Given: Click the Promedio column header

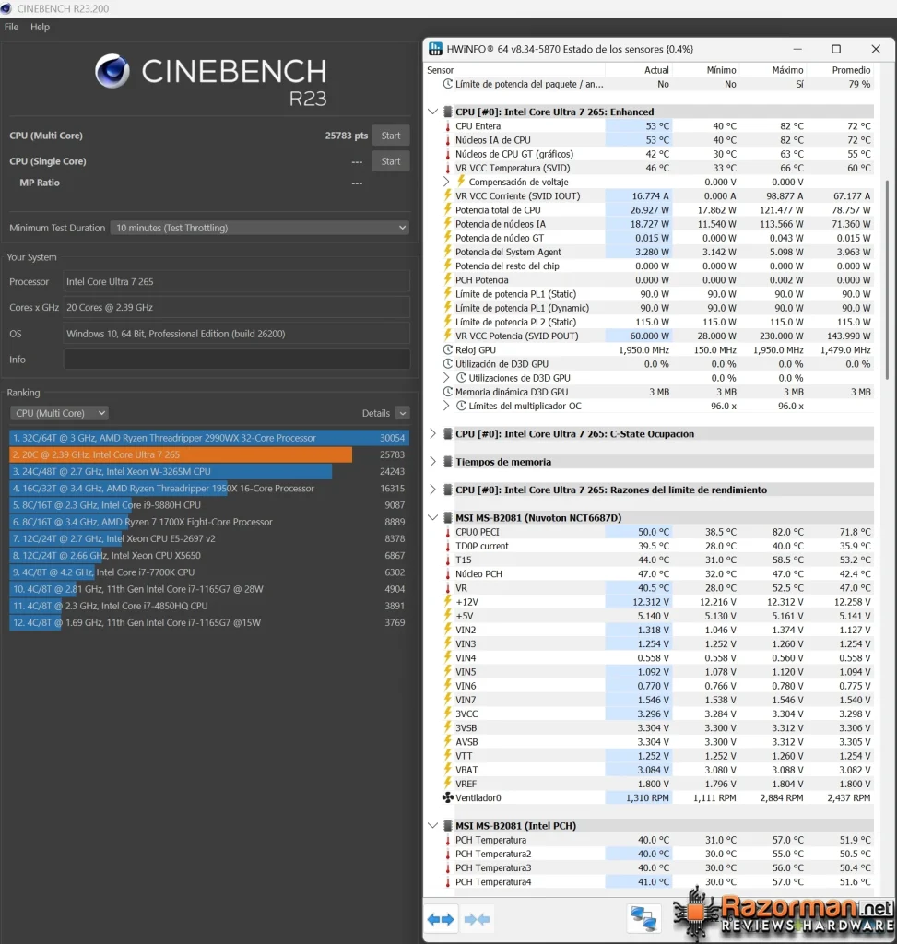Looking at the screenshot, I should pos(851,70).
